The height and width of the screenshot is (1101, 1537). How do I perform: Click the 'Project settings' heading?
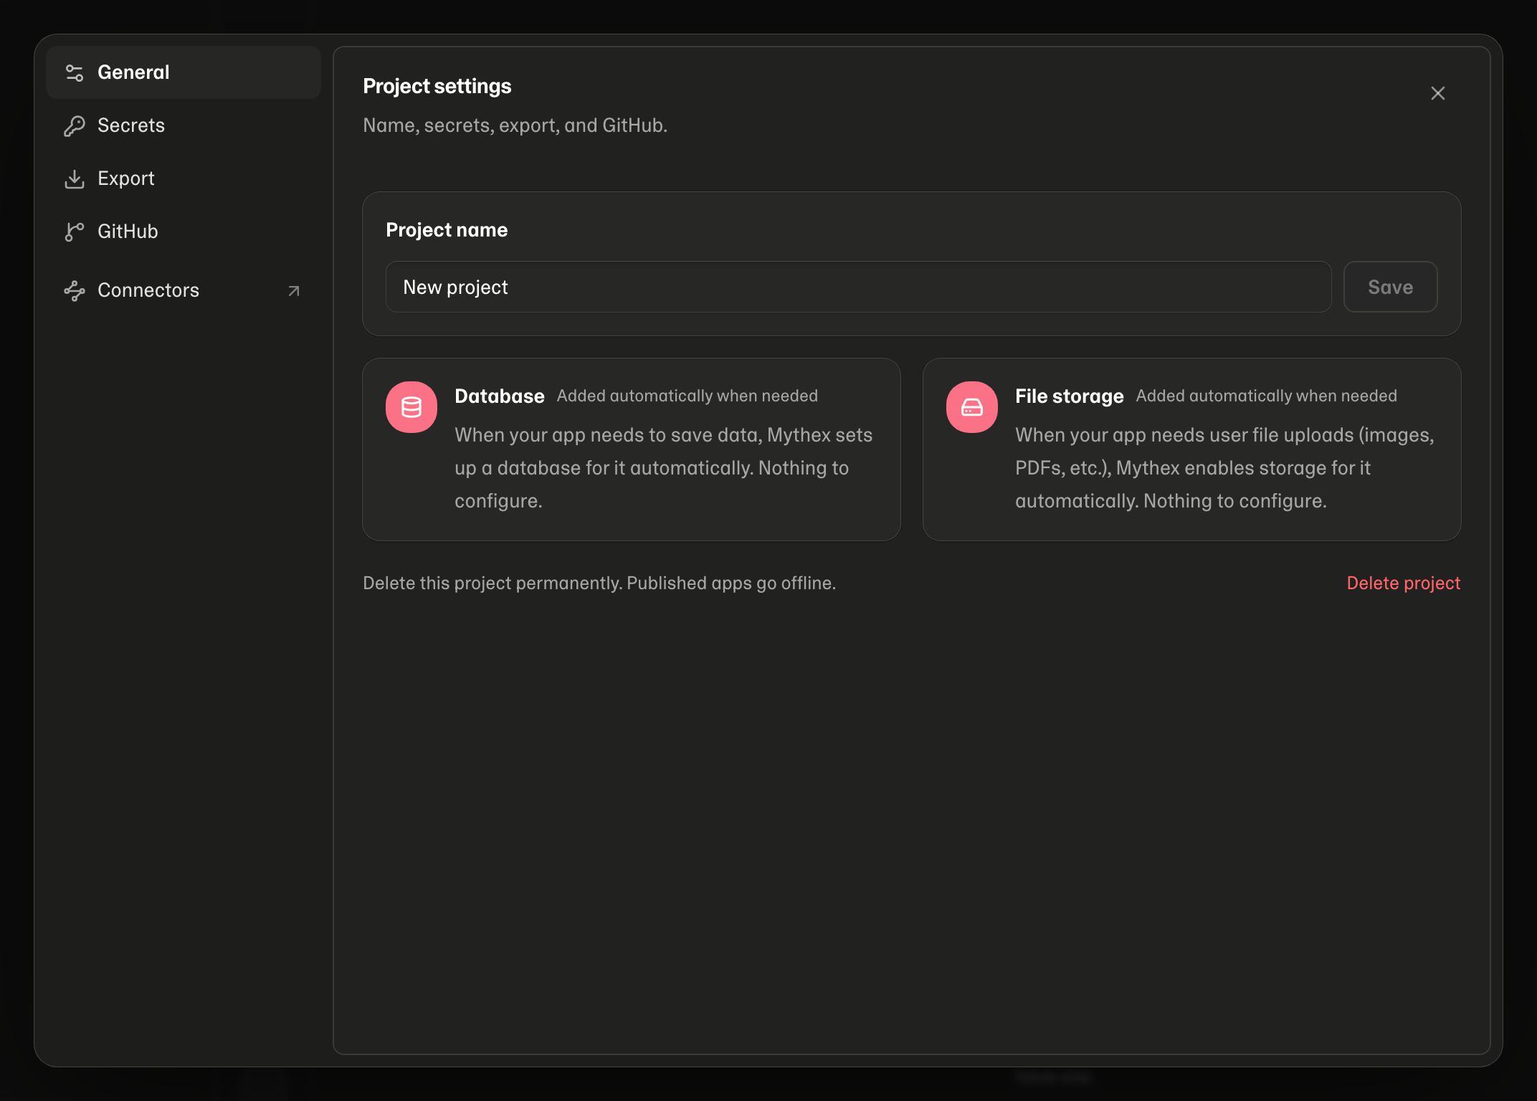(437, 86)
